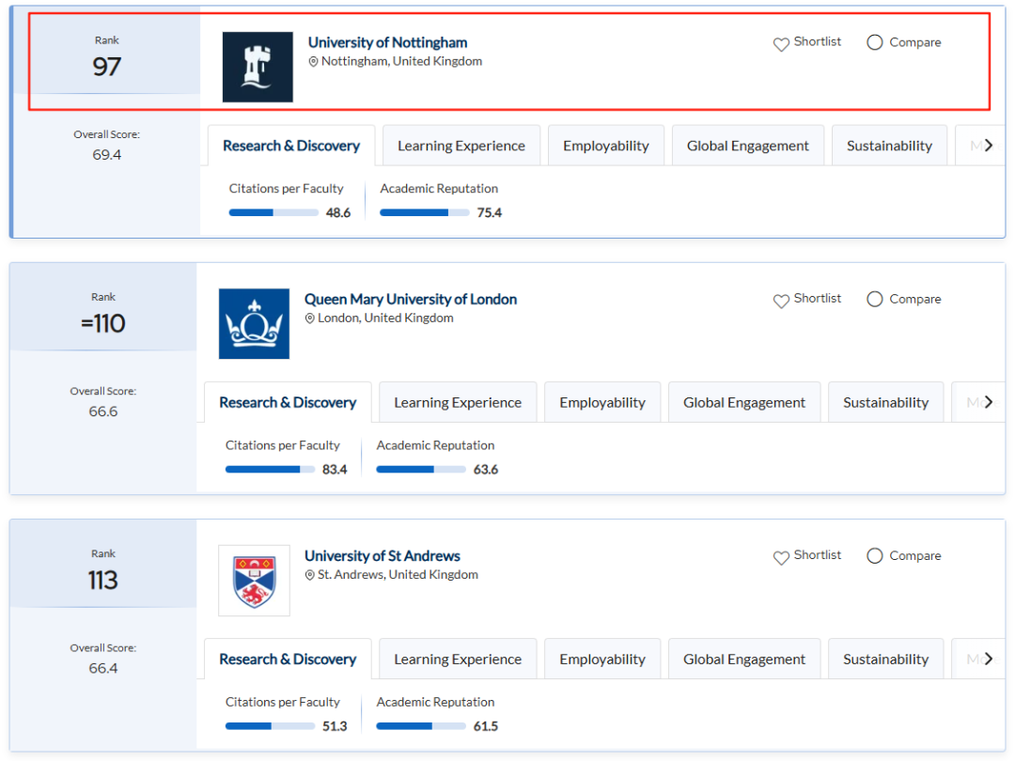Open Employability tab for Queen Mary University

(x=602, y=402)
